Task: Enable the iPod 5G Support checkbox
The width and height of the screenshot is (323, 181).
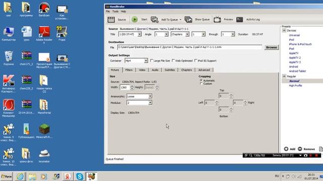Action: tap(196, 60)
